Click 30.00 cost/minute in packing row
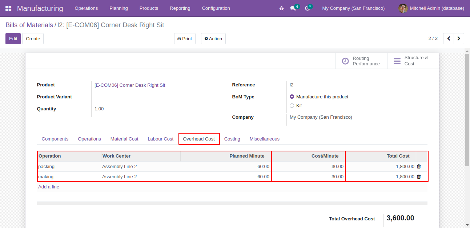Viewport: 470px width, 228px height. [337, 167]
